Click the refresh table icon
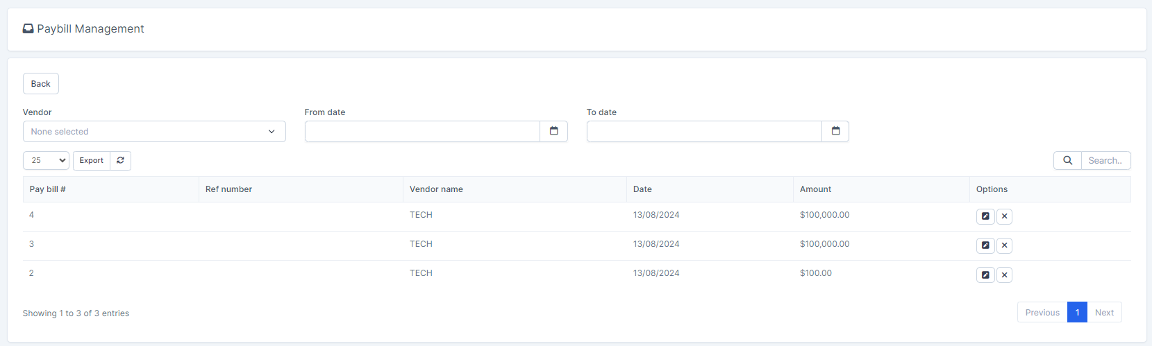 coord(121,160)
